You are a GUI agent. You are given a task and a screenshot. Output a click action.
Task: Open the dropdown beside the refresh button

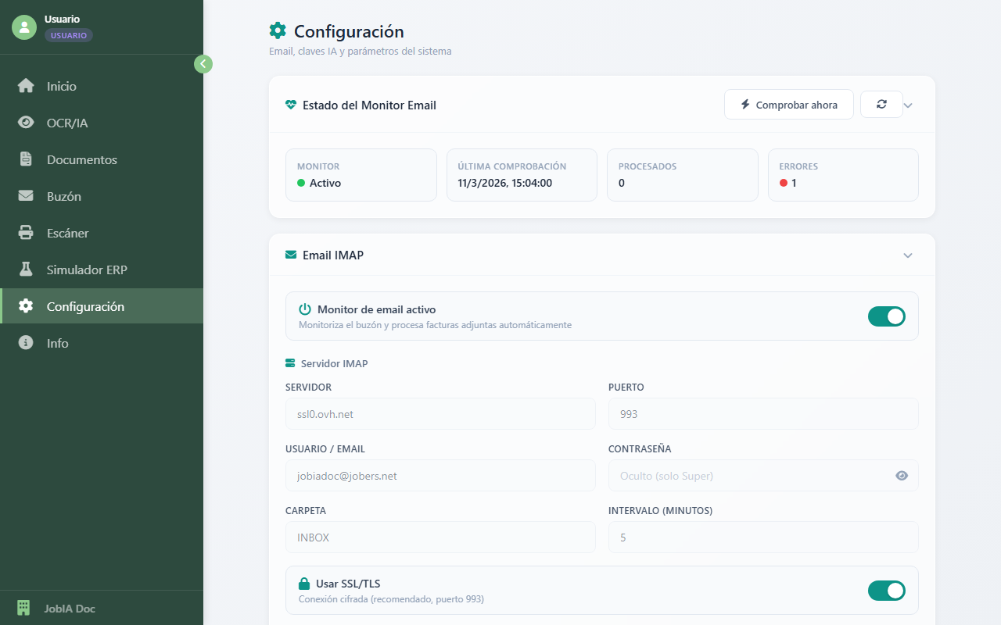908,104
